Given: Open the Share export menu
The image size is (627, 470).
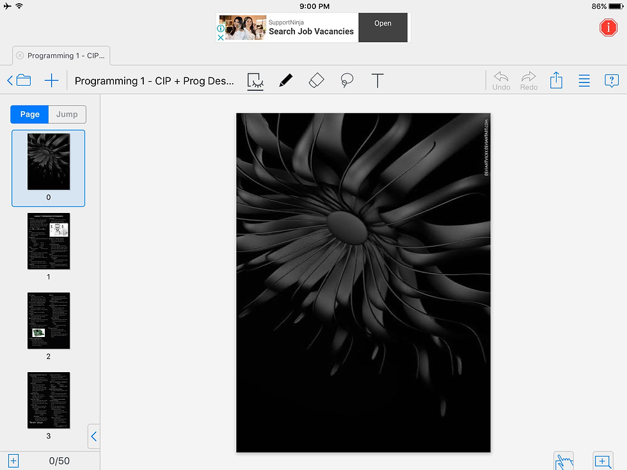Looking at the screenshot, I should coord(556,81).
